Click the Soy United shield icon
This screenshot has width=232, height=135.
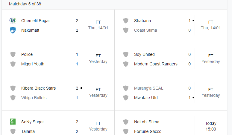126,54
